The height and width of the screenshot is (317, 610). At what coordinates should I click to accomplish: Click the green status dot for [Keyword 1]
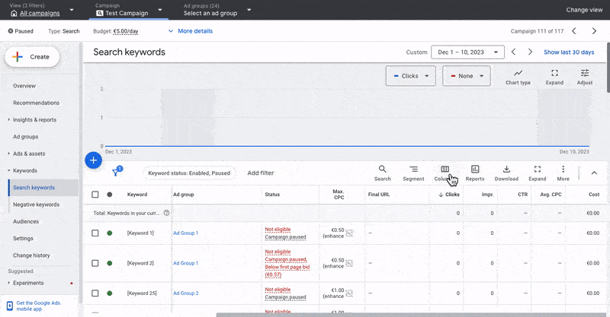[x=110, y=233]
